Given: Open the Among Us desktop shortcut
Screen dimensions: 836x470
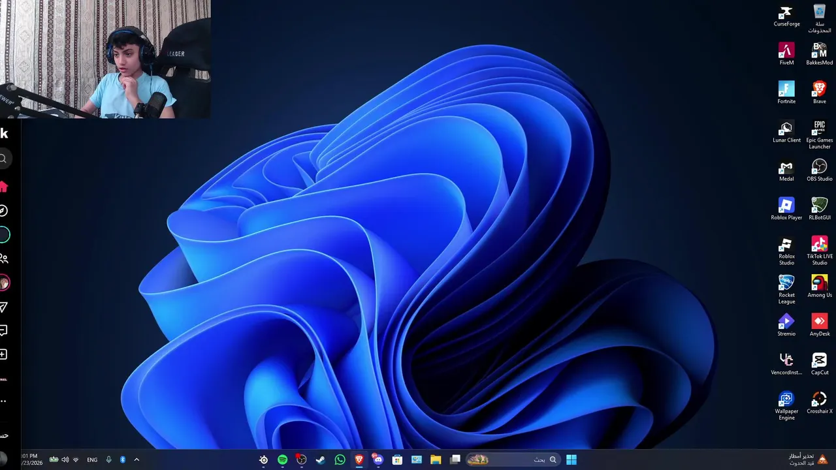Looking at the screenshot, I should [819, 286].
